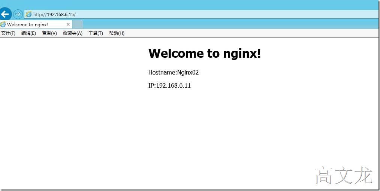Click the "IP:192.168.6.11" text line
Screen dimensions: 380x191
click(x=170, y=85)
